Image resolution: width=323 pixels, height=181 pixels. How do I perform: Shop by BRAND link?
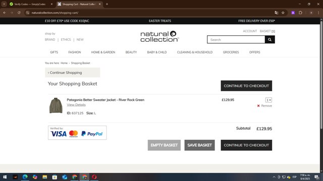50,39
